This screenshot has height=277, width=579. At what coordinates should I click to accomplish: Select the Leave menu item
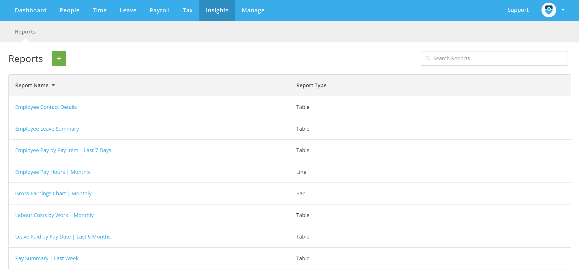(128, 10)
